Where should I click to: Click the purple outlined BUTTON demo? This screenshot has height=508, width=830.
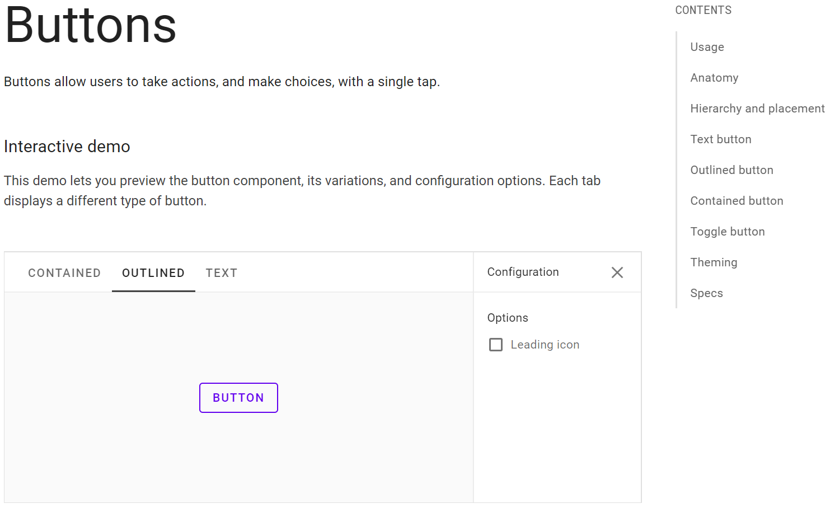238,398
